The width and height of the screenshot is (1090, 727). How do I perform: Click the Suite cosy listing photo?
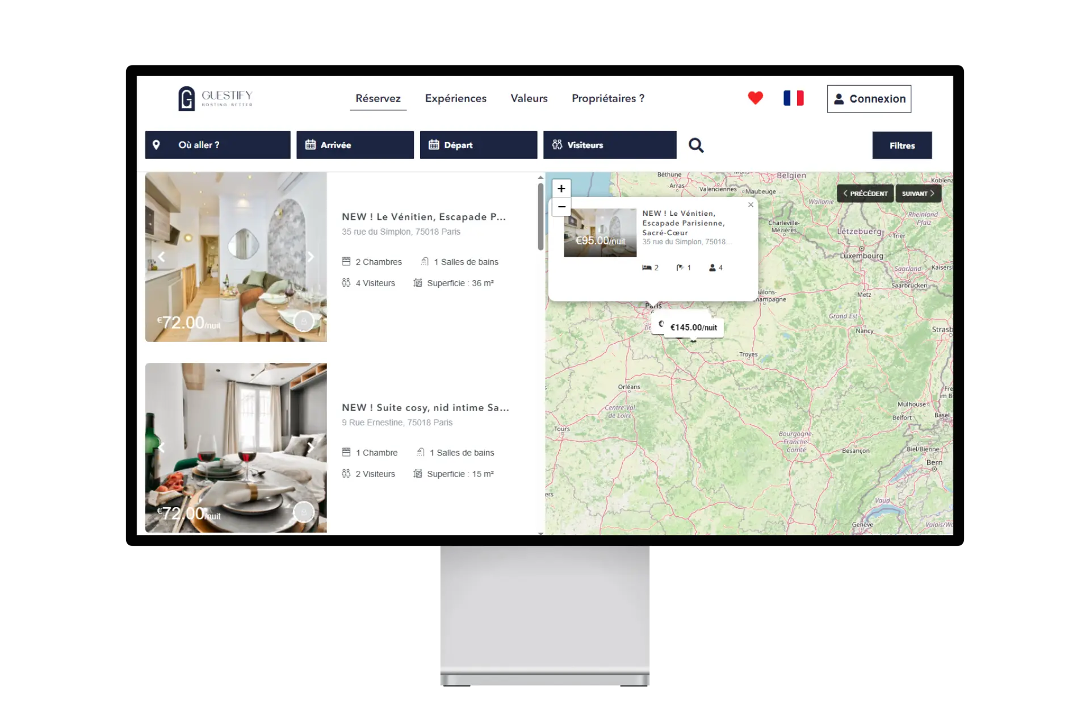tap(236, 448)
